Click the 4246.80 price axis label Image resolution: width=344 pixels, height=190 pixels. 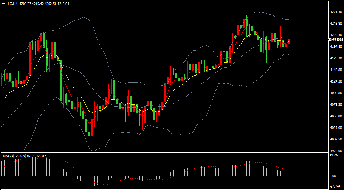(x=336, y=24)
